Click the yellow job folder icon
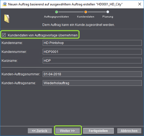144x136 pixels. [7, 18]
